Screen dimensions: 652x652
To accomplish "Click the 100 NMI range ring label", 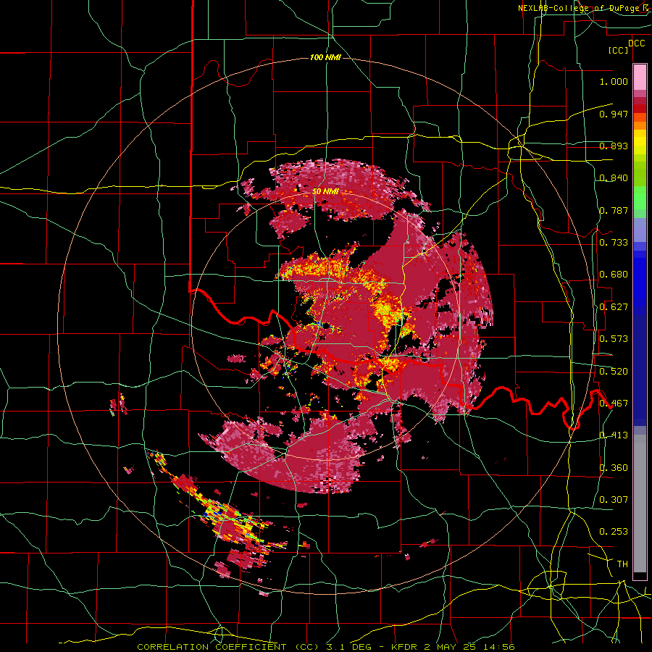I will coord(325,57).
